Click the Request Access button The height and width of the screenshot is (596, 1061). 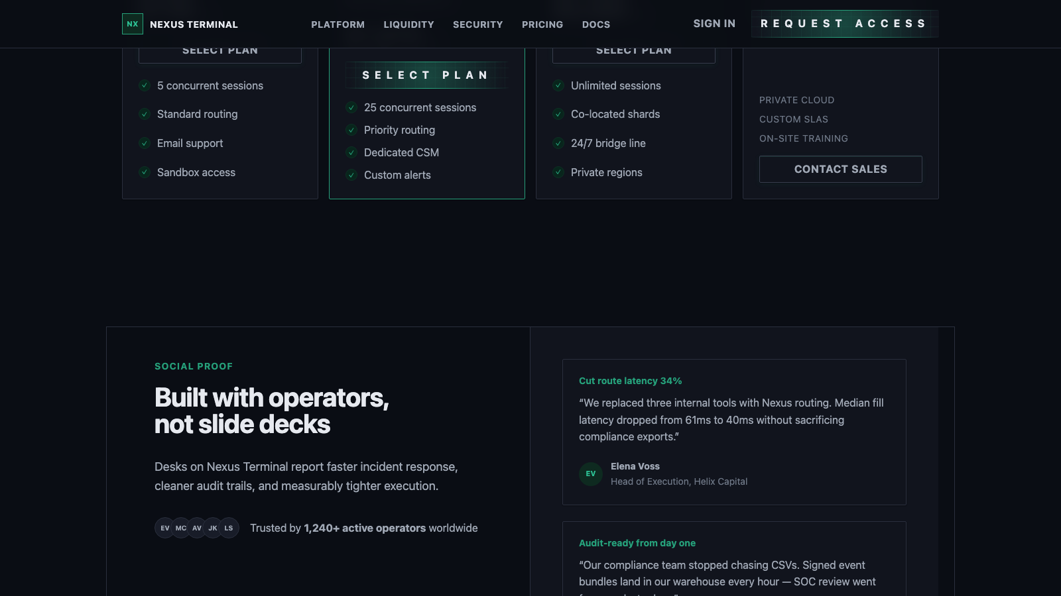[845, 24]
